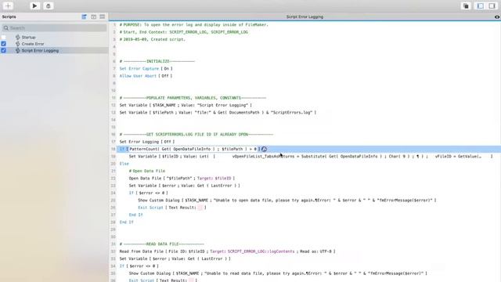Open the script debugger bug icon

pyautogui.click(x=49, y=5)
